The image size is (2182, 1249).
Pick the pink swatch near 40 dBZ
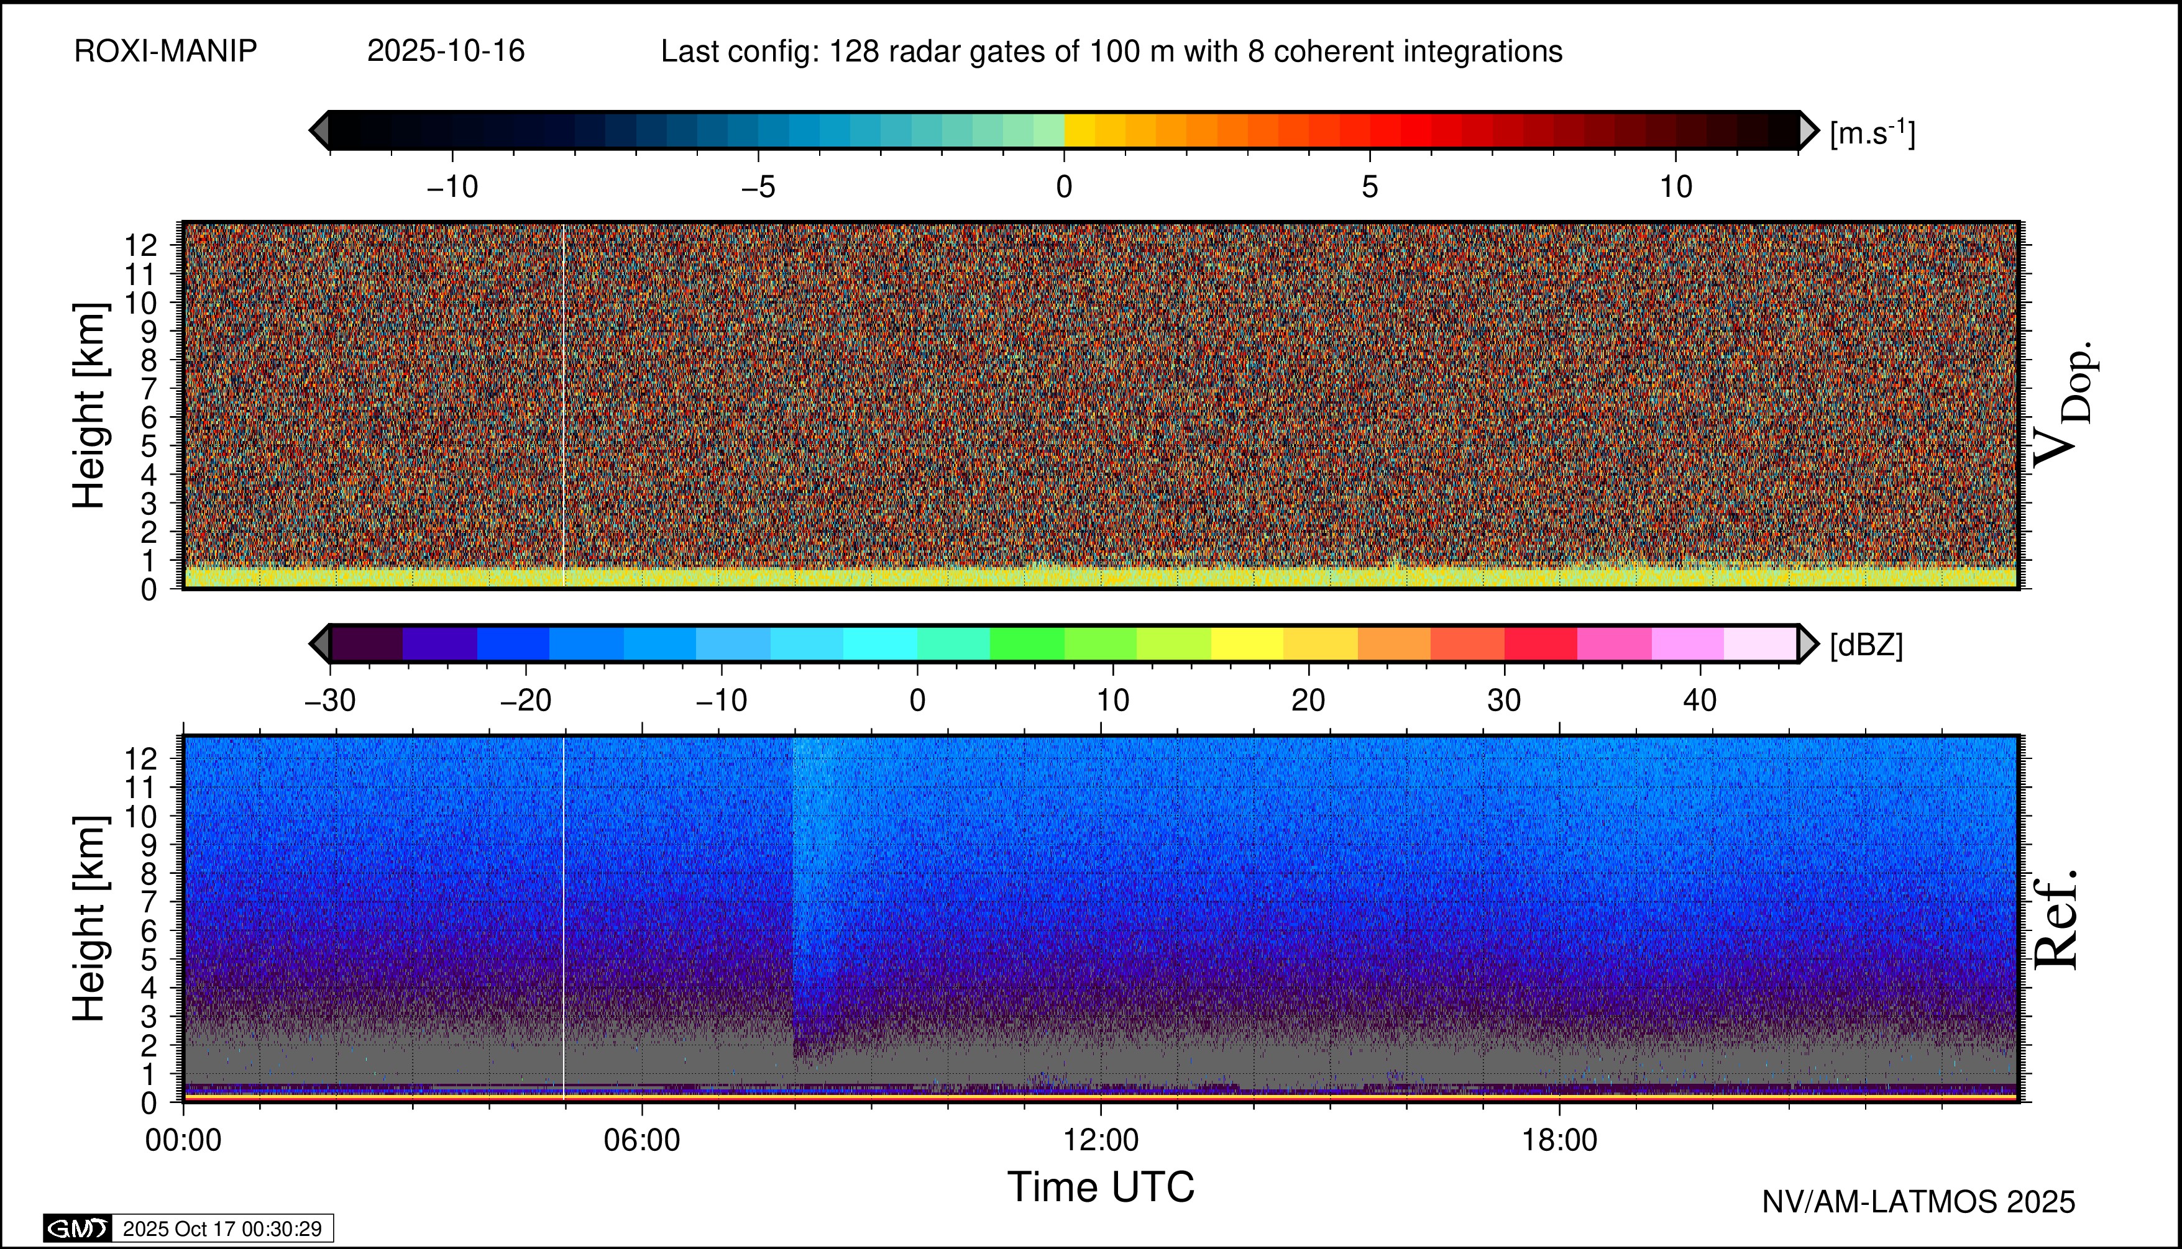coord(1687,643)
